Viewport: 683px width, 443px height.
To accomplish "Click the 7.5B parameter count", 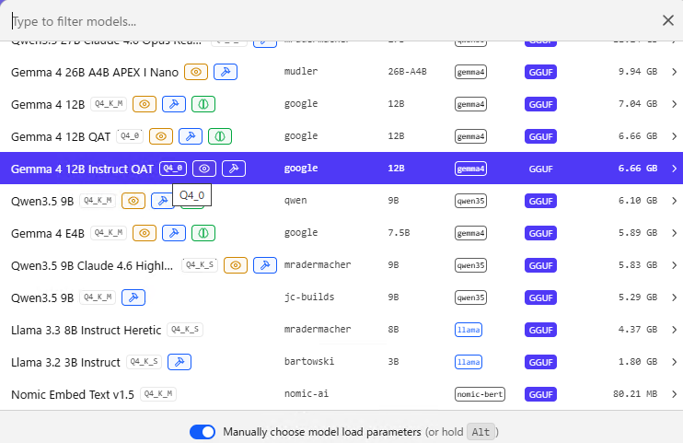I will tap(399, 233).
